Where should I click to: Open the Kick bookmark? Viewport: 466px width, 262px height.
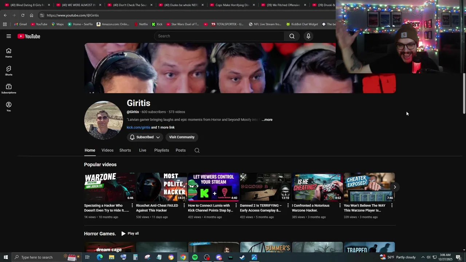point(157,24)
